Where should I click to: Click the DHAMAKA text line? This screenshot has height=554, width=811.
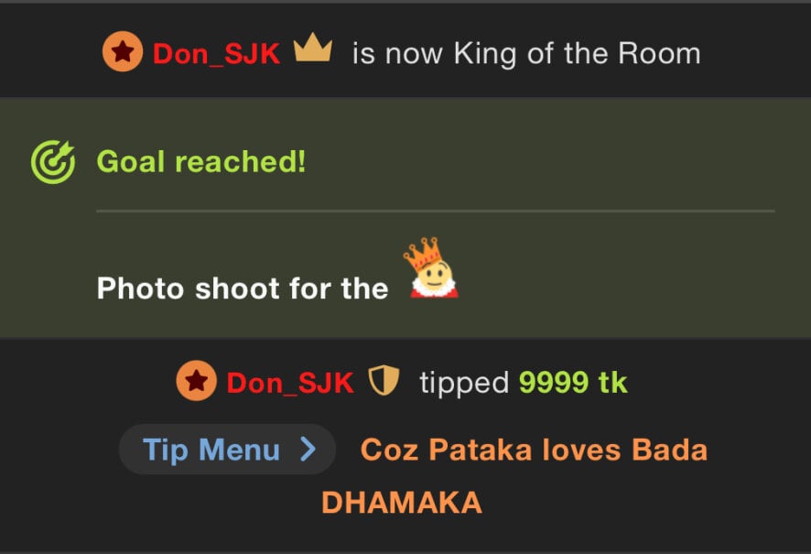[x=402, y=503]
